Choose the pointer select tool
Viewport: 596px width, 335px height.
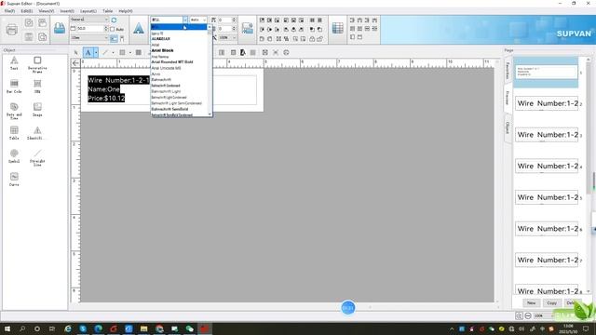(76, 52)
